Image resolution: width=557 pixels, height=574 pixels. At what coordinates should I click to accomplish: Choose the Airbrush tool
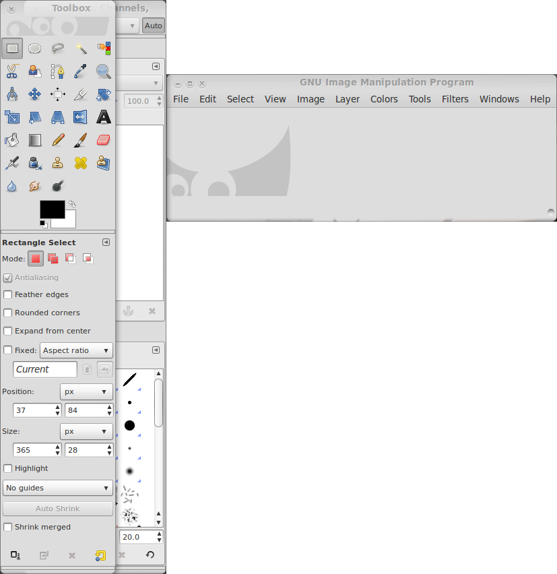click(12, 163)
